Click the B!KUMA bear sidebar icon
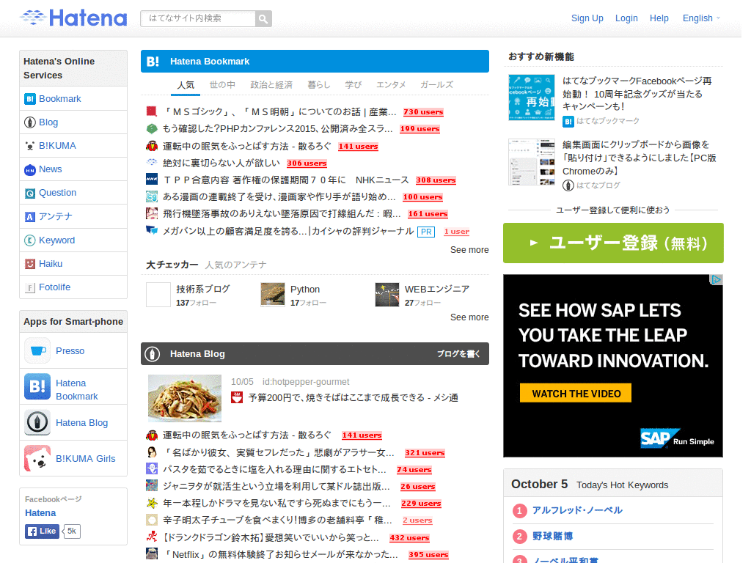The image size is (751, 563). (29, 146)
